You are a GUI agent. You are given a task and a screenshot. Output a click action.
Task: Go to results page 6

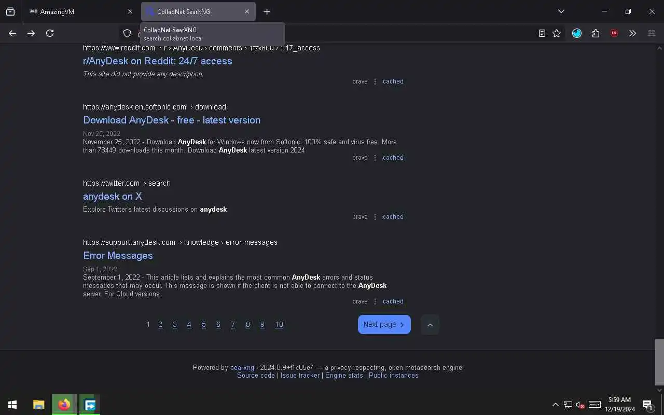point(218,325)
